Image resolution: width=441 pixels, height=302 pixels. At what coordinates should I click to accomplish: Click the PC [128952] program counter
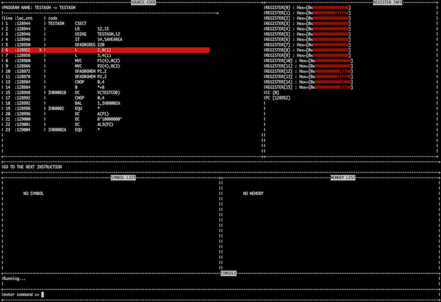click(x=278, y=98)
